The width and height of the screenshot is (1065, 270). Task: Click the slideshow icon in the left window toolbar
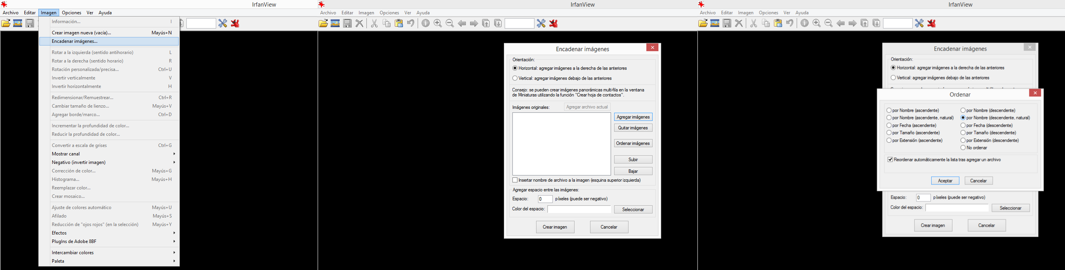click(x=18, y=24)
